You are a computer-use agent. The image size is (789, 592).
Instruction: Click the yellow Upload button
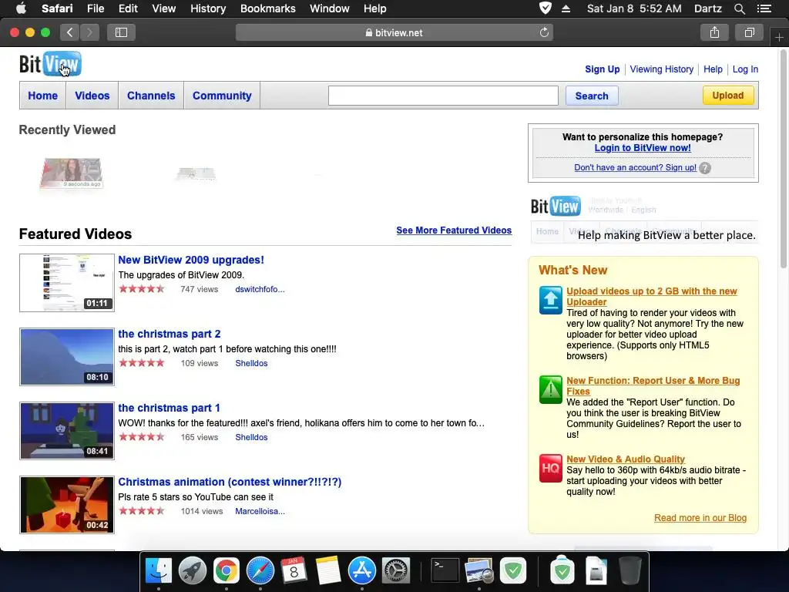coord(727,95)
